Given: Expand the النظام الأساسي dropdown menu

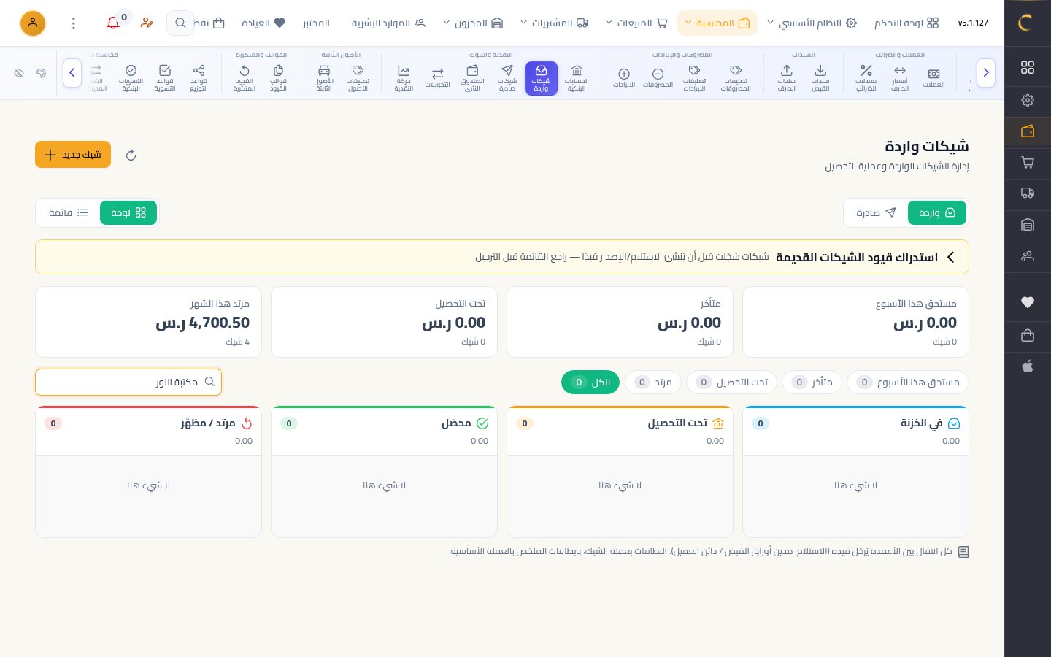Looking at the screenshot, I should pos(811,23).
